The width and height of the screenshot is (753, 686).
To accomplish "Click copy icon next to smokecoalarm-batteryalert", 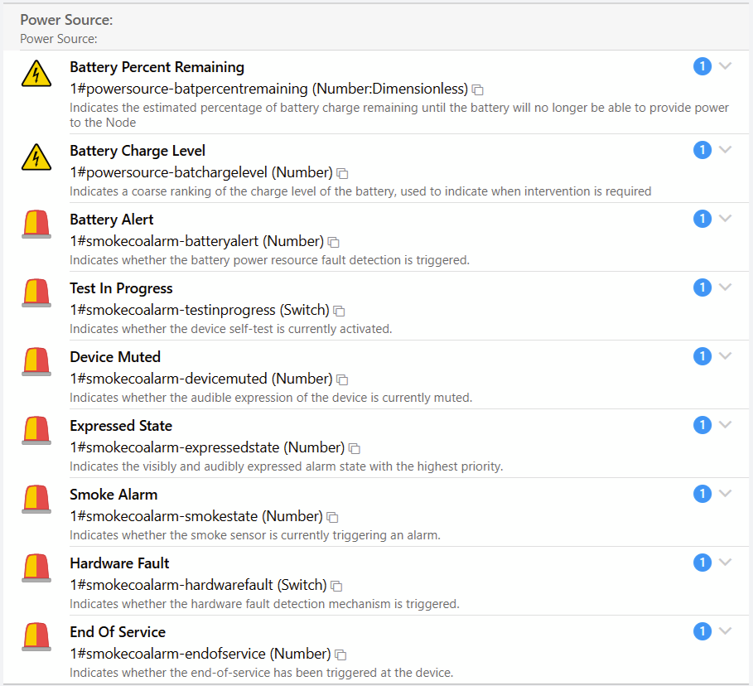I will [x=333, y=242].
